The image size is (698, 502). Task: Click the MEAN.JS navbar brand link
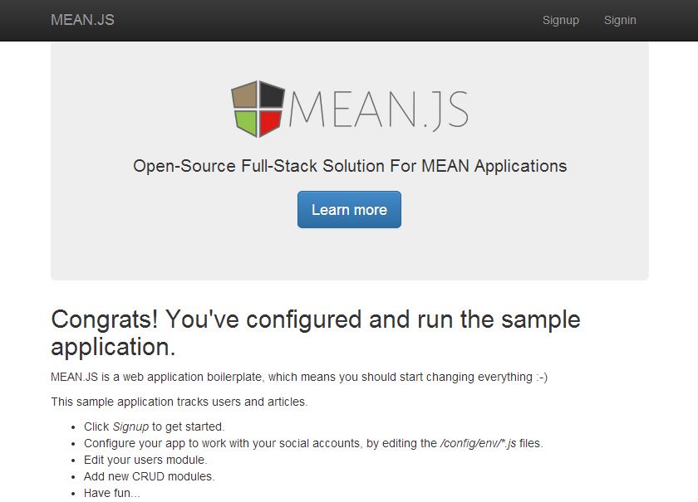tap(82, 20)
